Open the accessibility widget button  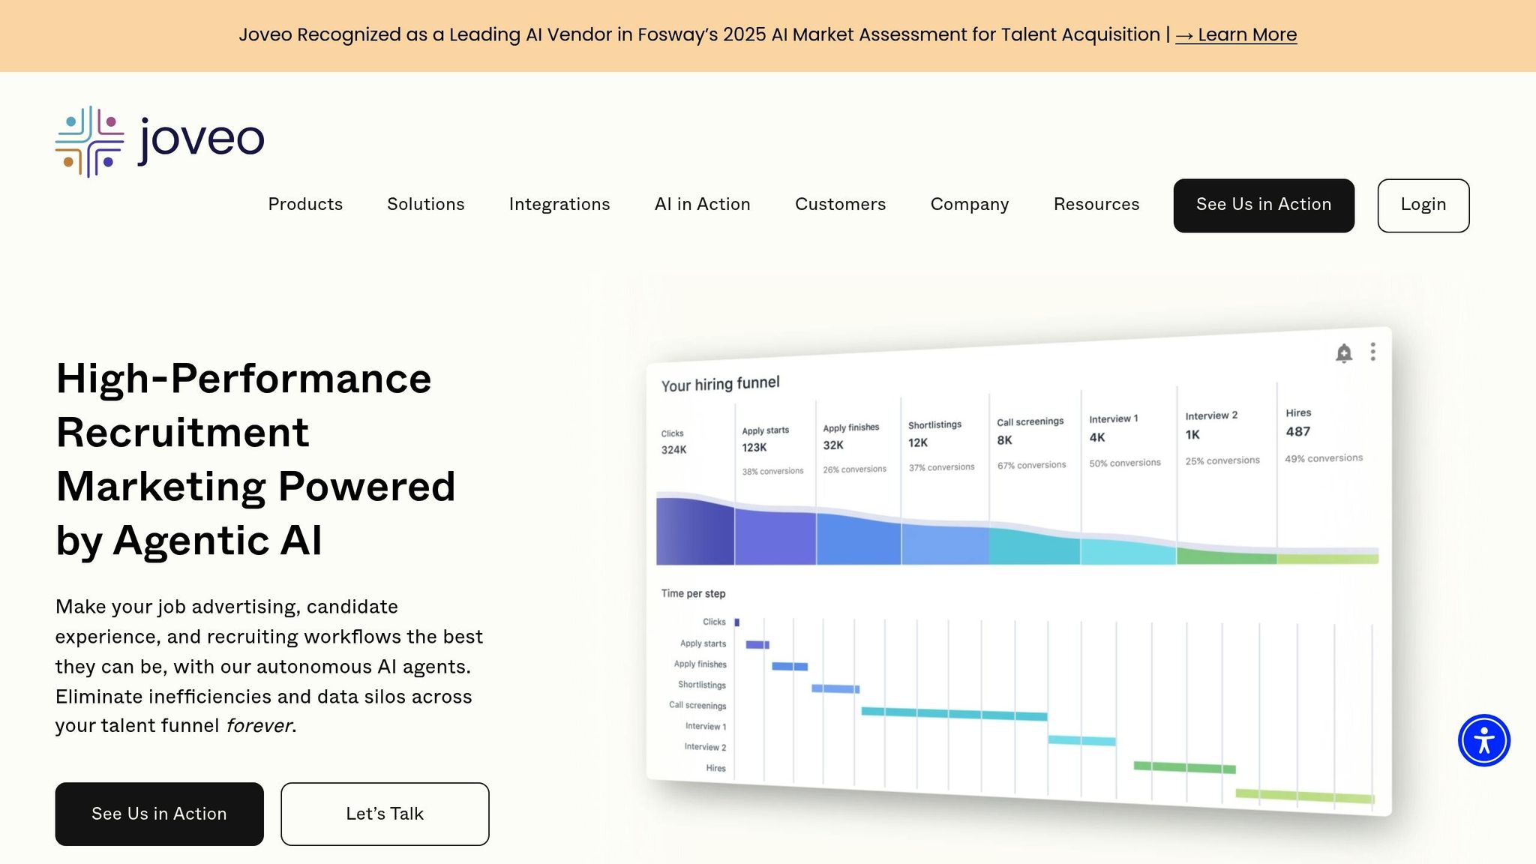tap(1483, 740)
